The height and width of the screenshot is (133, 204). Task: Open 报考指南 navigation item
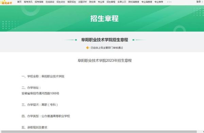(x=39, y=2)
